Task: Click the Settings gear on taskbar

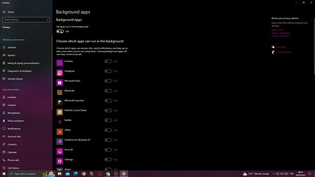Action: (x=124, y=174)
